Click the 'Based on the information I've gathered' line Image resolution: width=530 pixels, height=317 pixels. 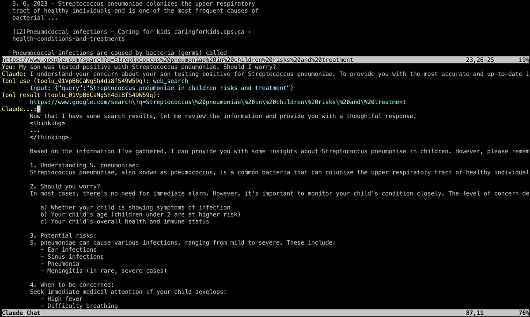280,151
